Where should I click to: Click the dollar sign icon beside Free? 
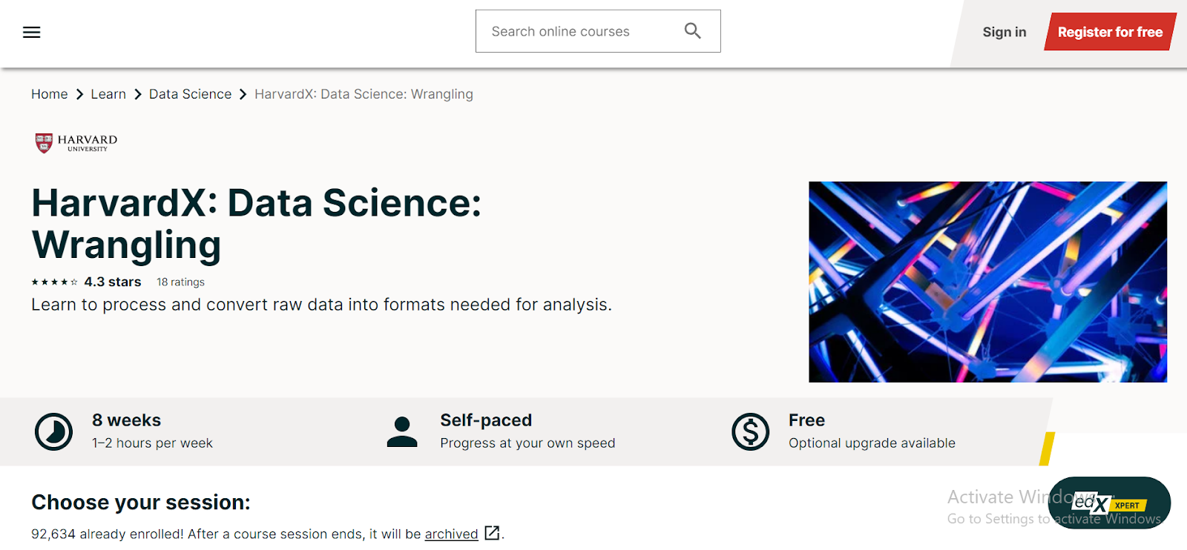click(x=749, y=431)
